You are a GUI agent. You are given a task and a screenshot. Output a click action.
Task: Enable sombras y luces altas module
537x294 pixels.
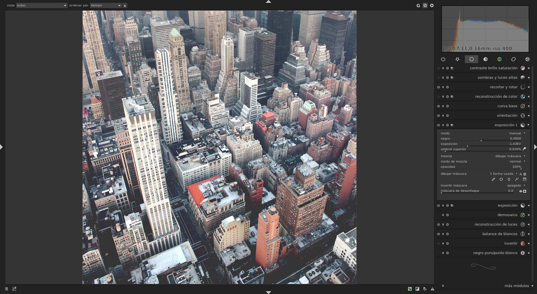point(439,78)
